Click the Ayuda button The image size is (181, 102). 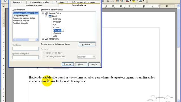[x=94, y=64]
